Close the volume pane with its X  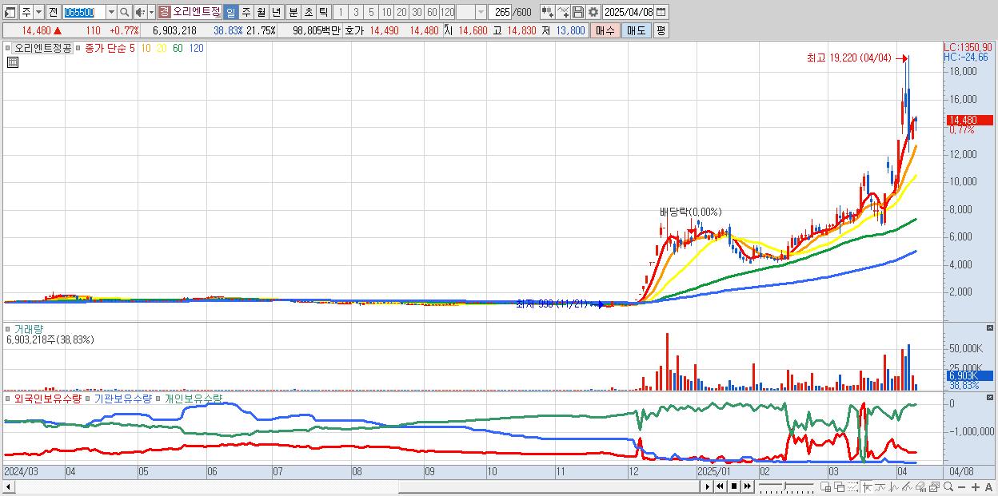pyautogui.click(x=990, y=328)
